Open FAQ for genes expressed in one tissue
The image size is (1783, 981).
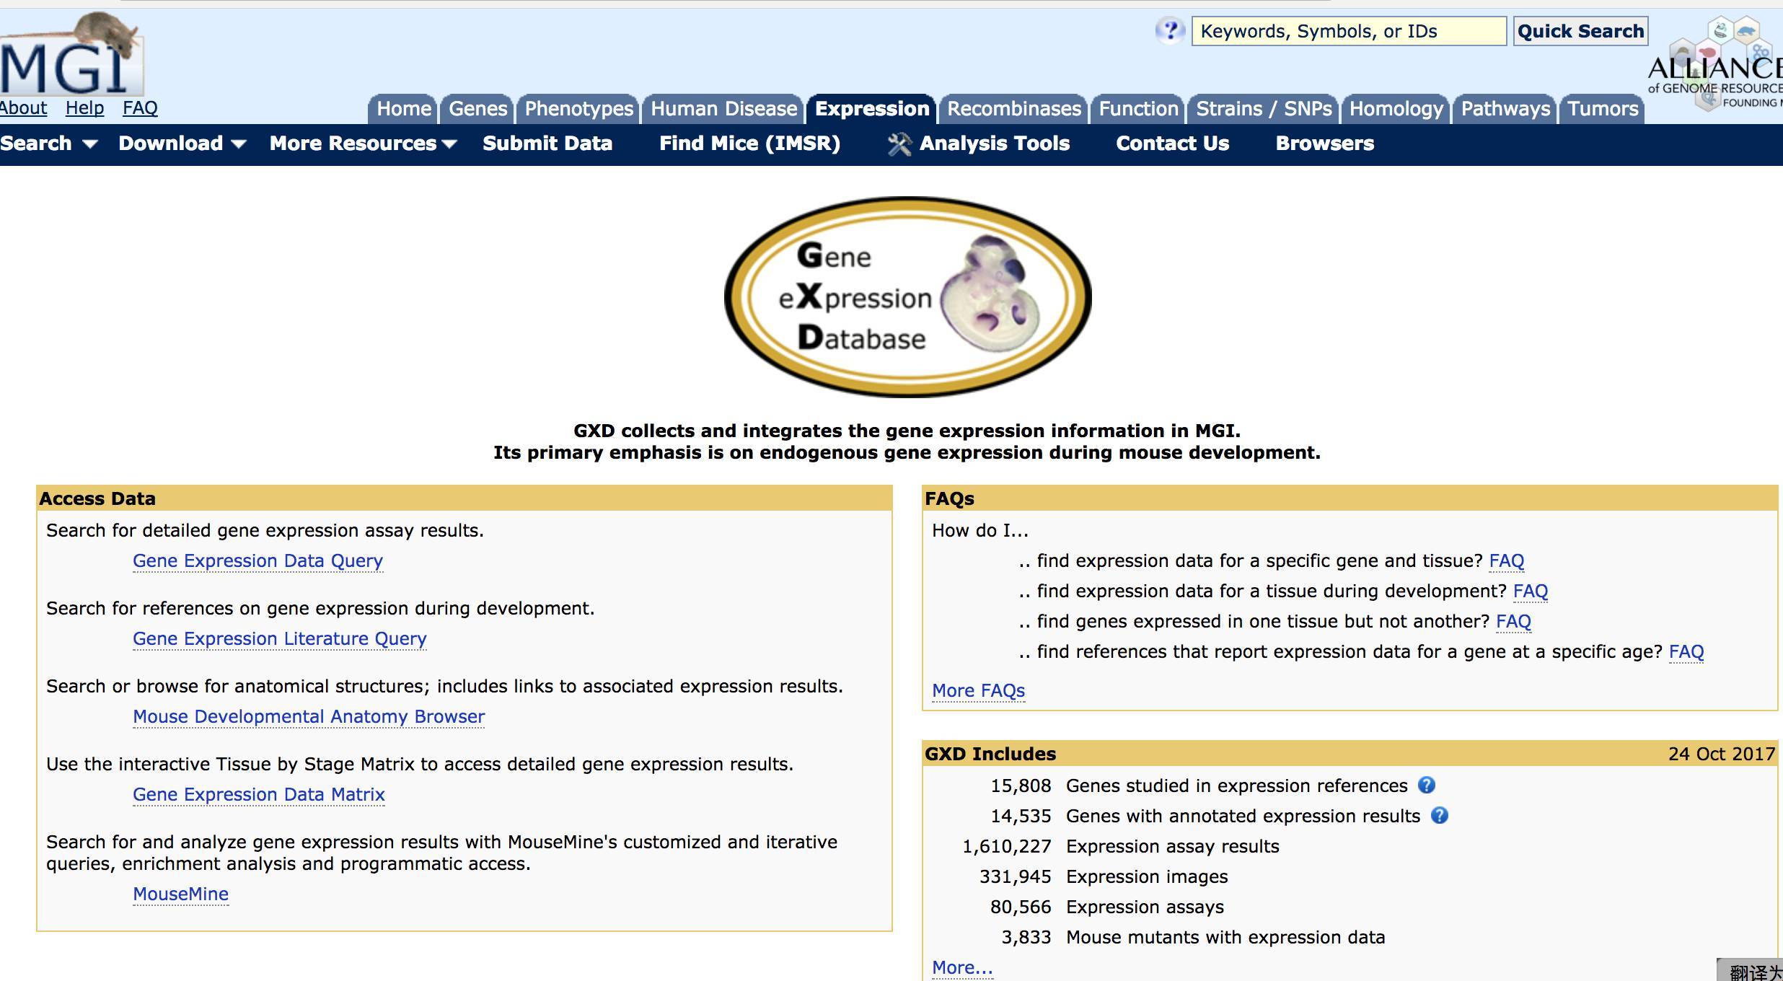pos(1513,622)
